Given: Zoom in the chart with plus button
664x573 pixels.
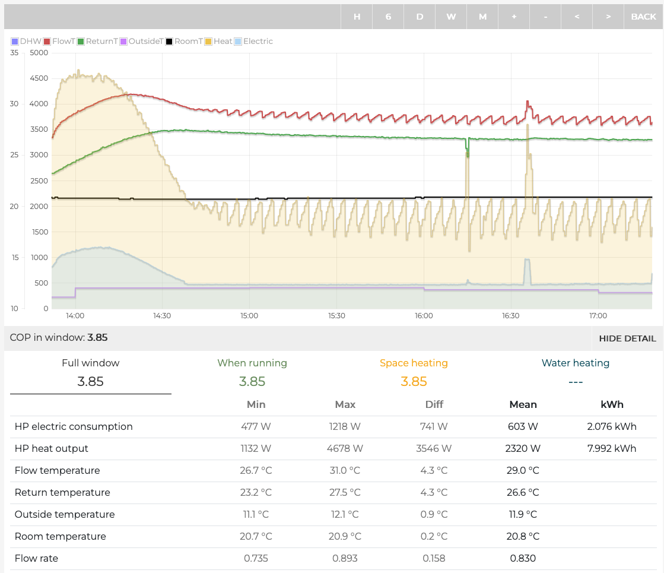Looking at the screenshot, I should (x=514, y=17).
